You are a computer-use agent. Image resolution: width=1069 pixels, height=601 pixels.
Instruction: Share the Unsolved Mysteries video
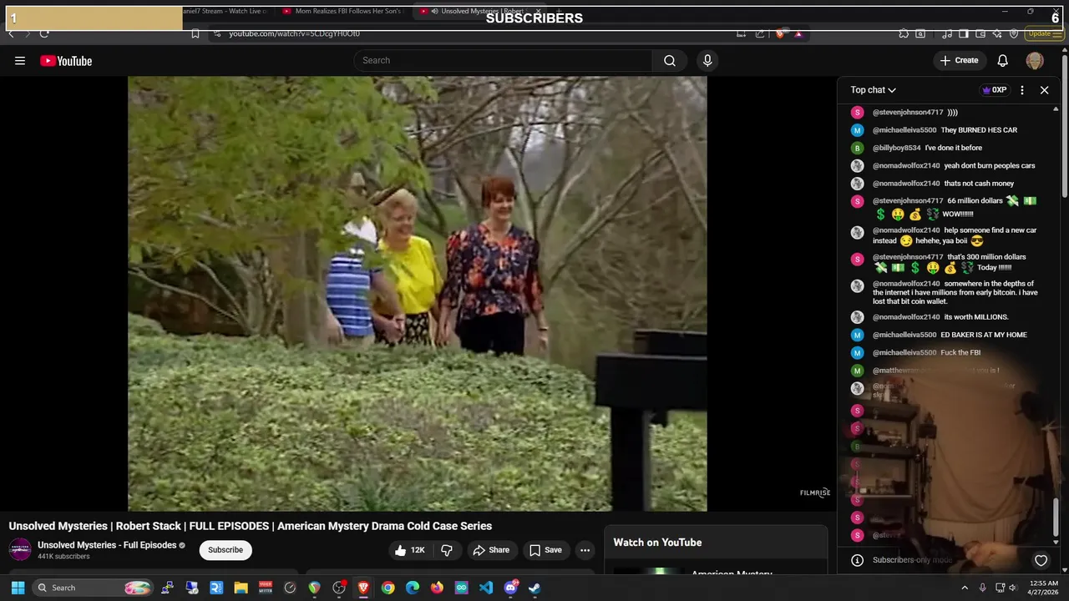click(x=491, y=550)
